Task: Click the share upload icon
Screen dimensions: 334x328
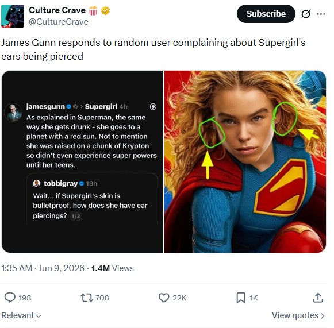Action: pos(318,298)
